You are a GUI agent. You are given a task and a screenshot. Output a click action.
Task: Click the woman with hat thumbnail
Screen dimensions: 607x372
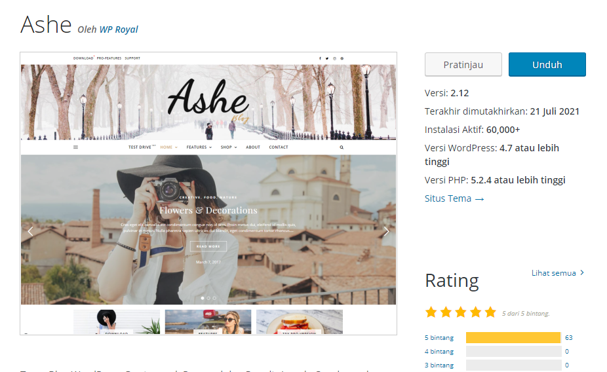[117, 322]
